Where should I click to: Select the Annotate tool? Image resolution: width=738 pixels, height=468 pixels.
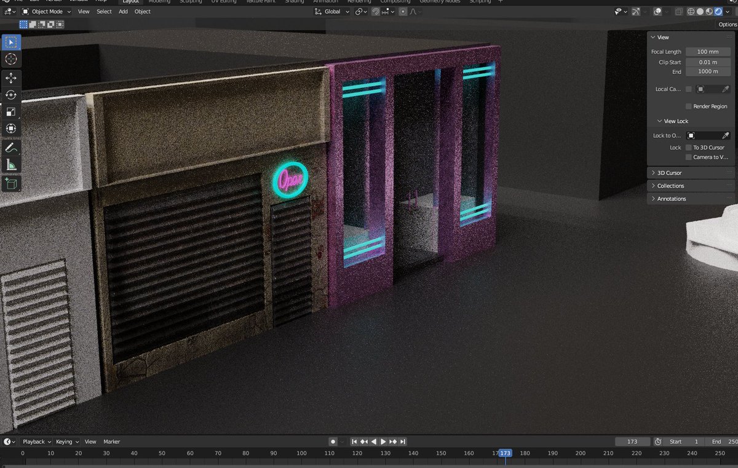11,148
